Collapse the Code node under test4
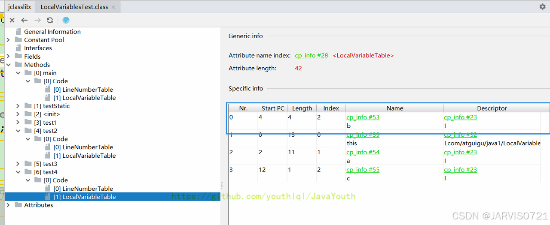550x225 pixels. coord(28,180)
